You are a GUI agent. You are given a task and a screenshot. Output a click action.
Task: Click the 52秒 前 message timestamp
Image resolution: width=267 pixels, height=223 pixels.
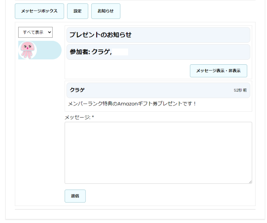pos(240,90)
